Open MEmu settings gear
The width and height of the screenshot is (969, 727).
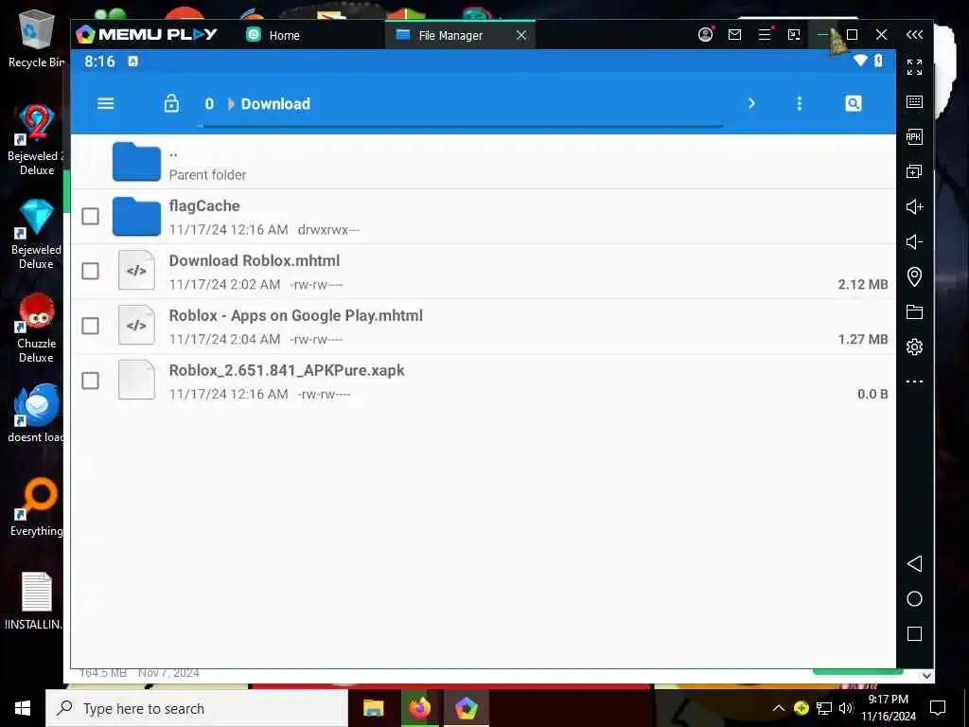915,346
